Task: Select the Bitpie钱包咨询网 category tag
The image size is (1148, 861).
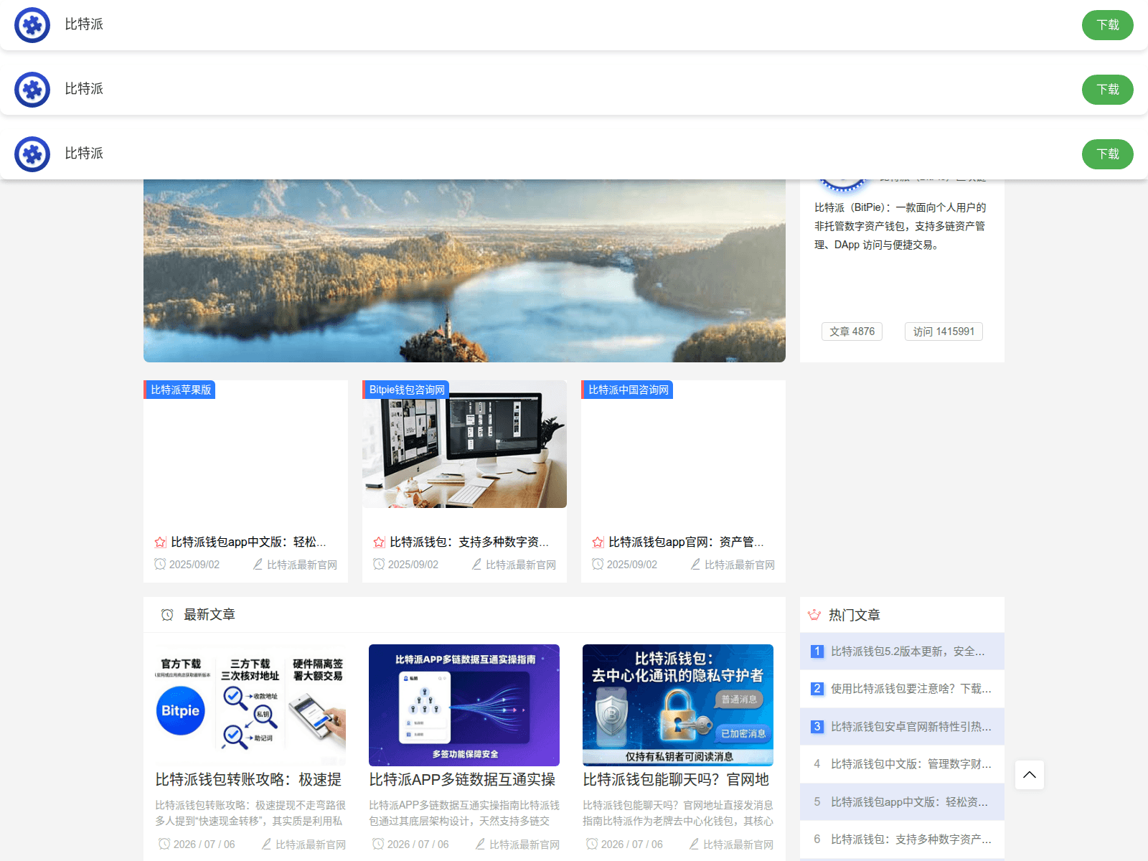Action: coord(406,390)
